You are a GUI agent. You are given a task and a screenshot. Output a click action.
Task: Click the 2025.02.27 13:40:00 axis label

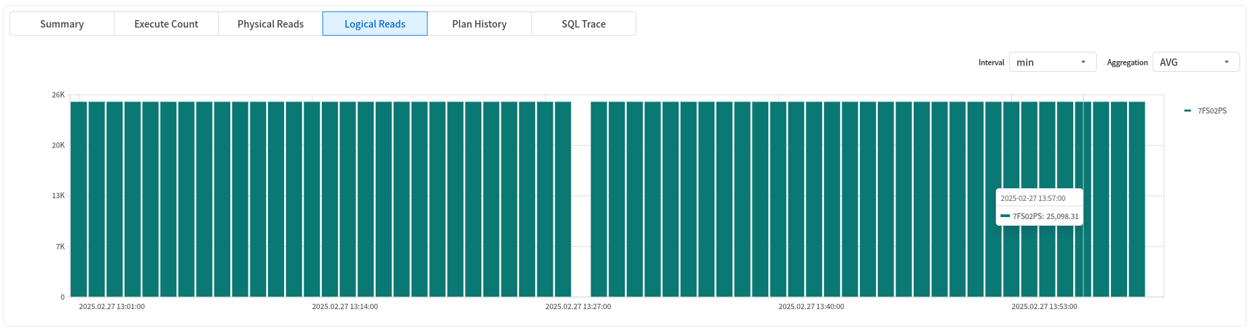pos(811,306)
